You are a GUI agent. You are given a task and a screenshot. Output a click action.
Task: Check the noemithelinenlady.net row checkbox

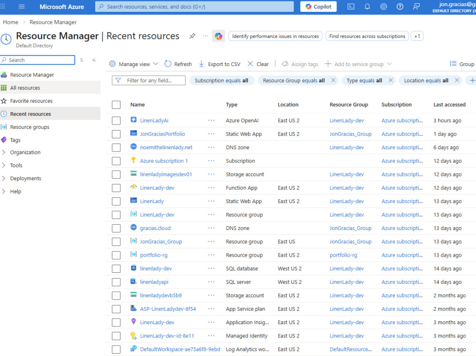coord(116,148)
